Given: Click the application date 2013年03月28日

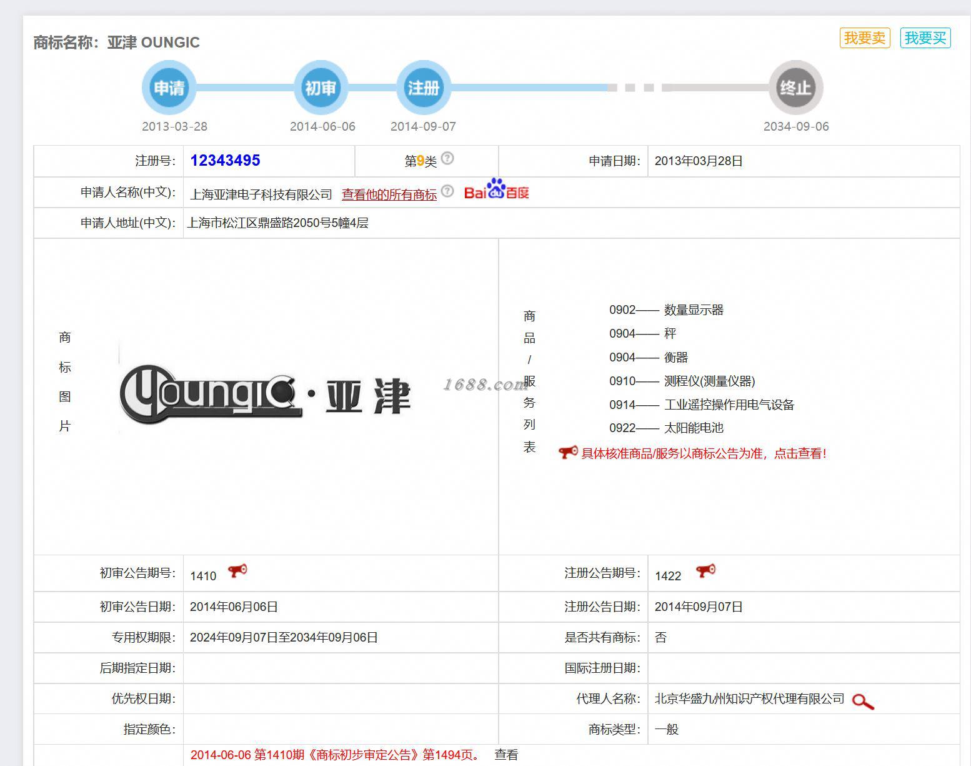Looking at the screenshot, I should [x=699, y=161].
